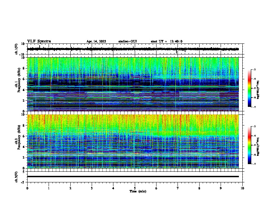Image resolution: width=273 pixels, height=211 pixels.
Task: Click the ch.1 voltage waveform trace
Action: coord(133,49)
